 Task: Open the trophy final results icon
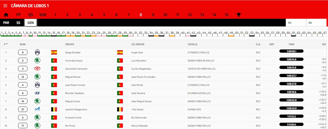point(239,15)
